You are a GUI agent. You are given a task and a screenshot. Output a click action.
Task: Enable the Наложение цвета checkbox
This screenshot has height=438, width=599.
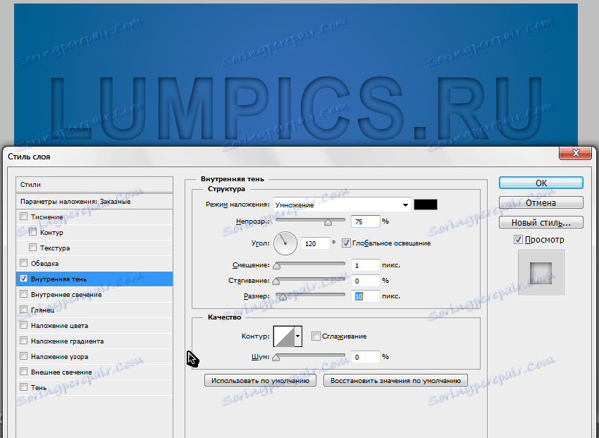pos(24,325)
